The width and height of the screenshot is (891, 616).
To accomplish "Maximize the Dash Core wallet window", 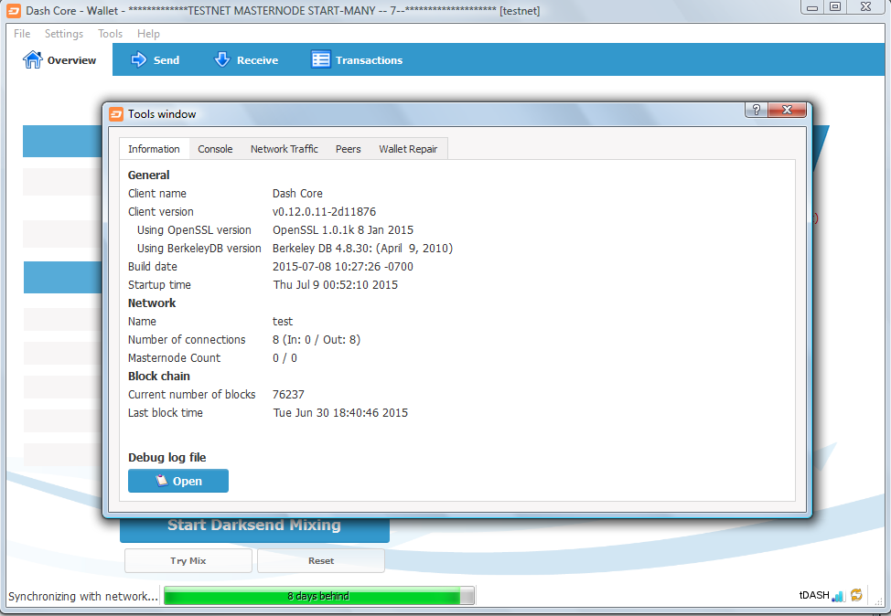I will [835, 6].
